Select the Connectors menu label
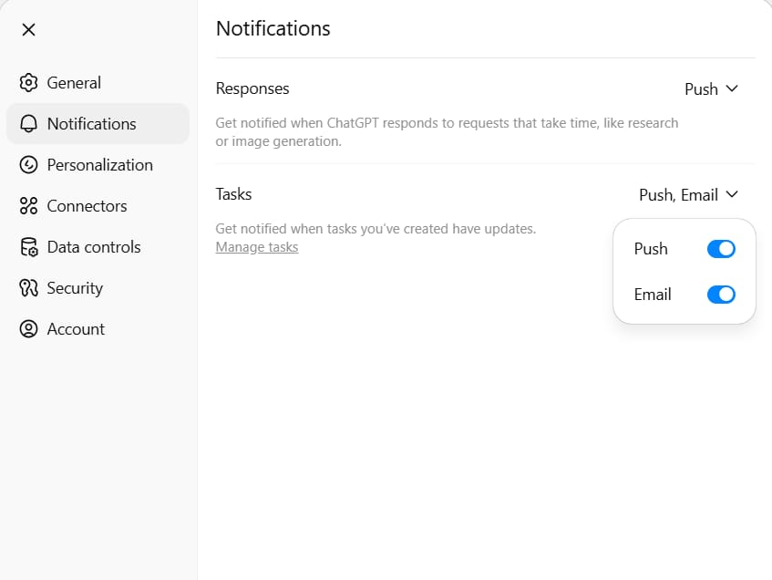This screenshot has width=772, height=580. (x=87, y=206)
